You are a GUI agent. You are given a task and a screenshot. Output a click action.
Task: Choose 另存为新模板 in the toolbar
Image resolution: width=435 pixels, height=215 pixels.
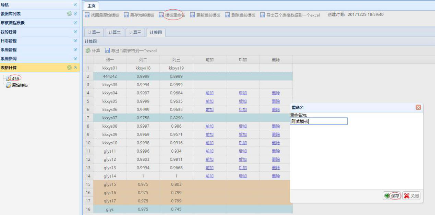139,15
